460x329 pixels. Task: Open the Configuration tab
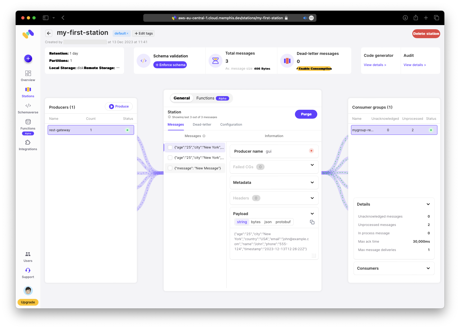[231, 125]
